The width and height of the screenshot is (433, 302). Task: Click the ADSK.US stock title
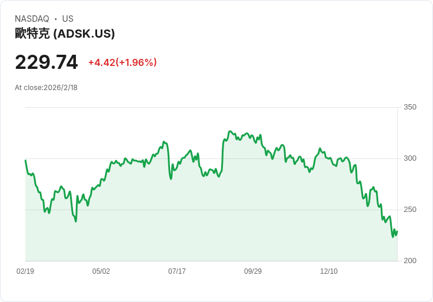click(x=65, y=34)
